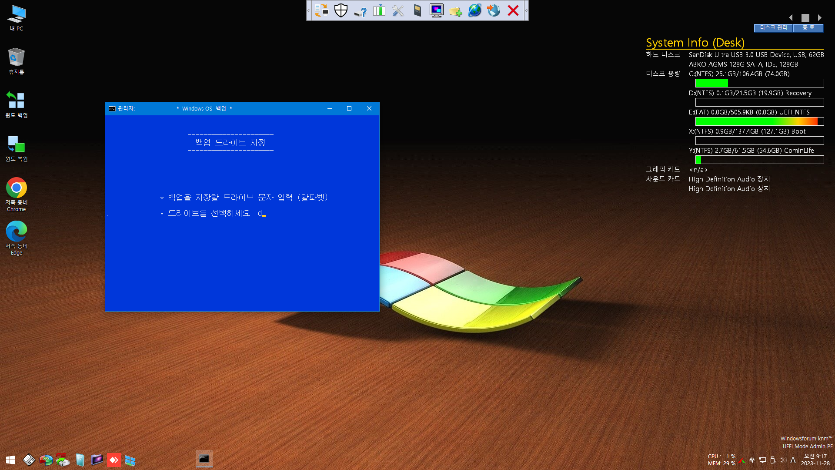This screenshot has width=835, height=470.
Task: Open the waveform tray icon
Action: click(752, 460)
